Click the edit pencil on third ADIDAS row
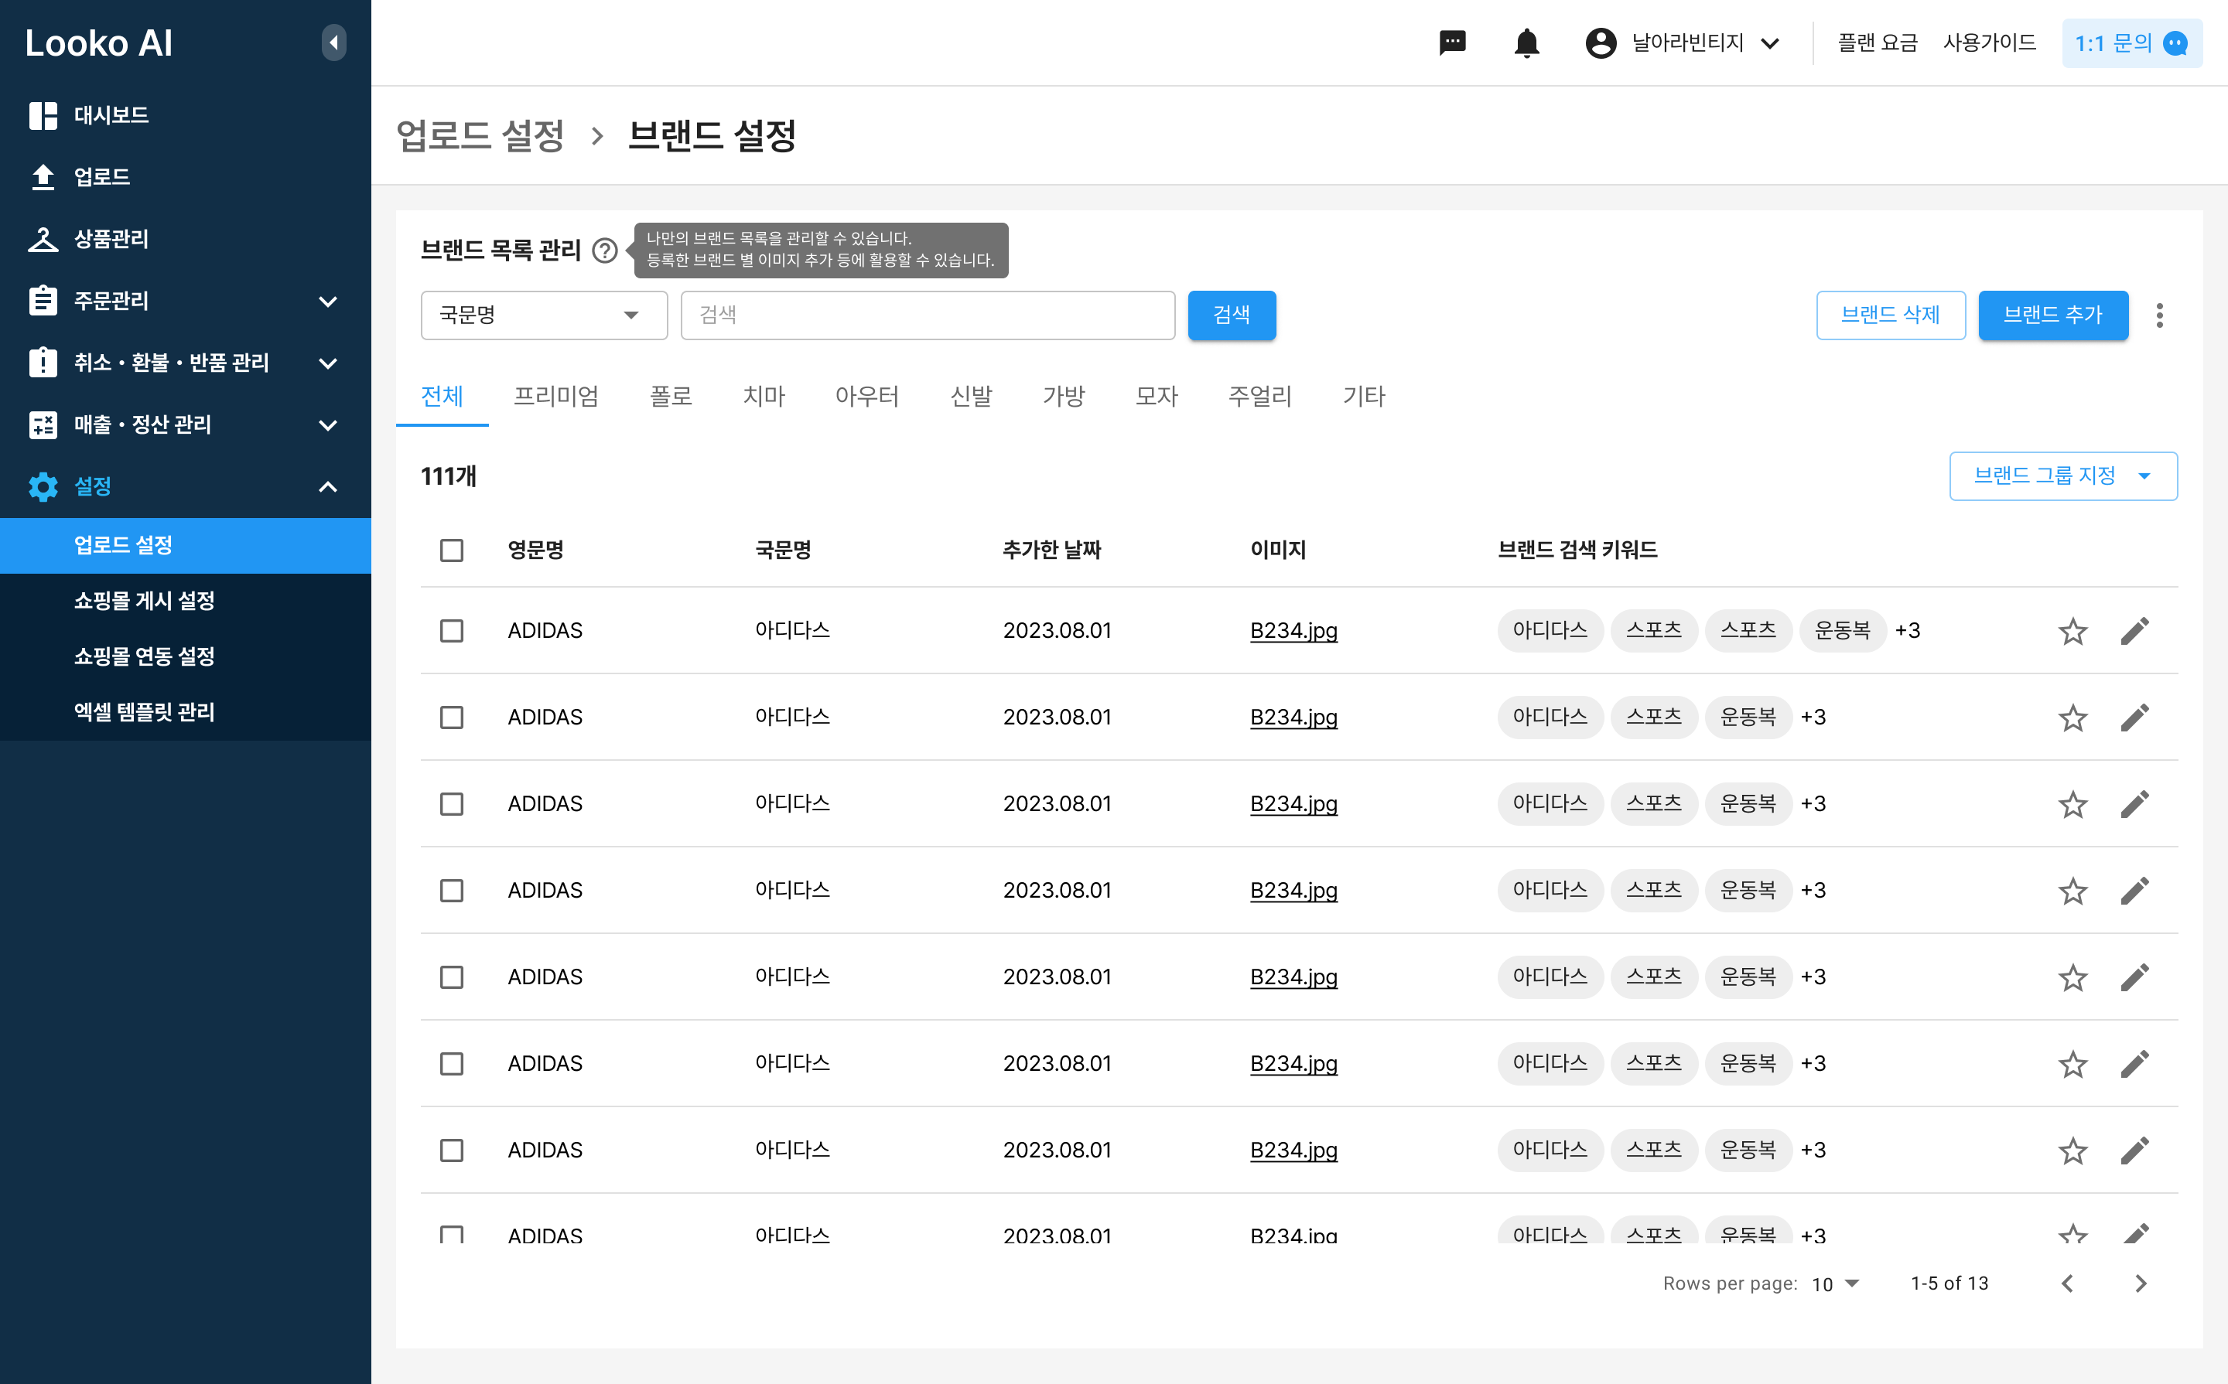2228x1384 pixels. click(2134, 803)
